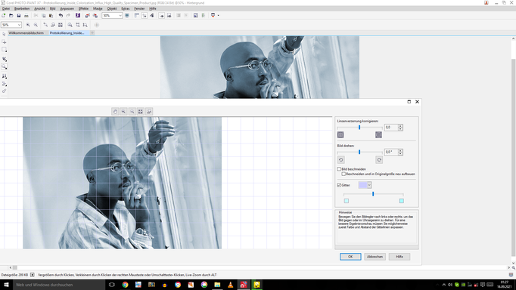516x290 pixels.
Task: Click the rotation angle value field
Action: (391, 152)
